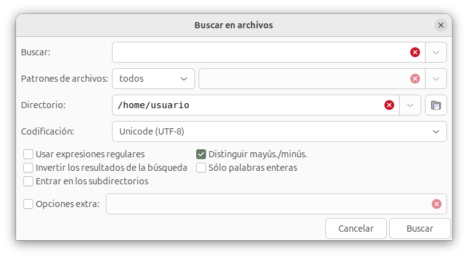Open the 'todos' file pattern dropdown
The image size is (468, 258).
pos(153,79)
